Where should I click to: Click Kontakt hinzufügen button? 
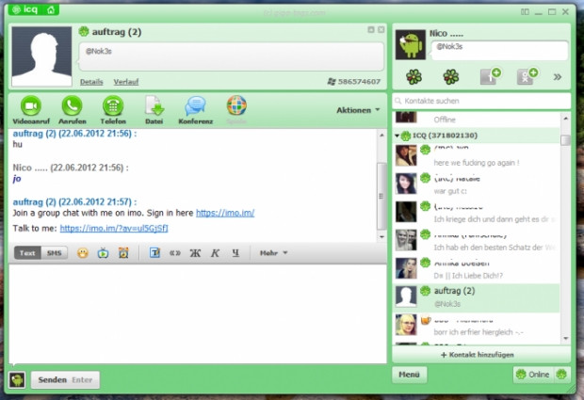coord(480,355)
